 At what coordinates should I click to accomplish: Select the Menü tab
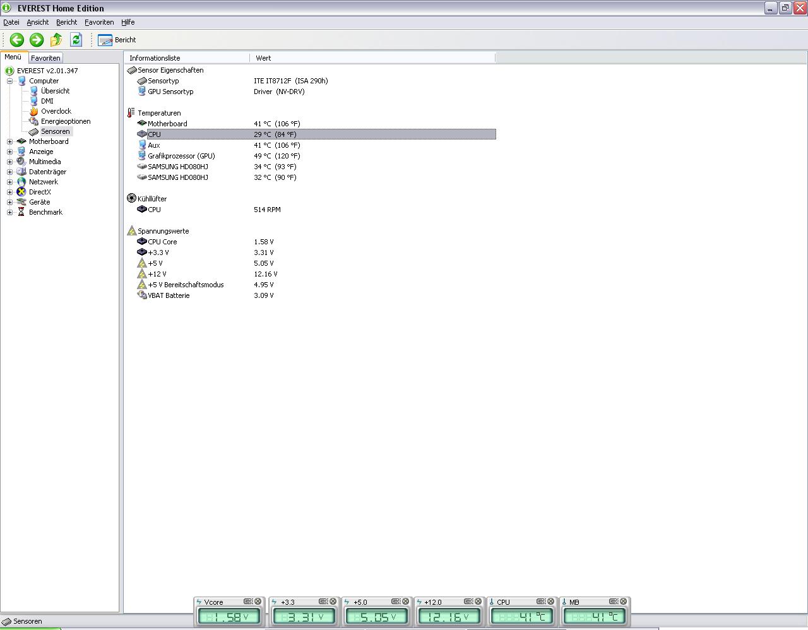(x=13, y=57)
